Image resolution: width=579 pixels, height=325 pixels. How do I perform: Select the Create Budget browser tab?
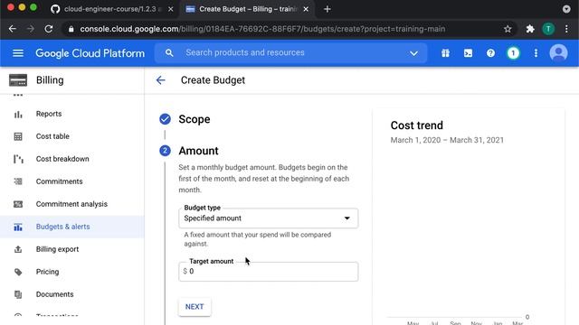pyautogui.click(x=247, y=9)
